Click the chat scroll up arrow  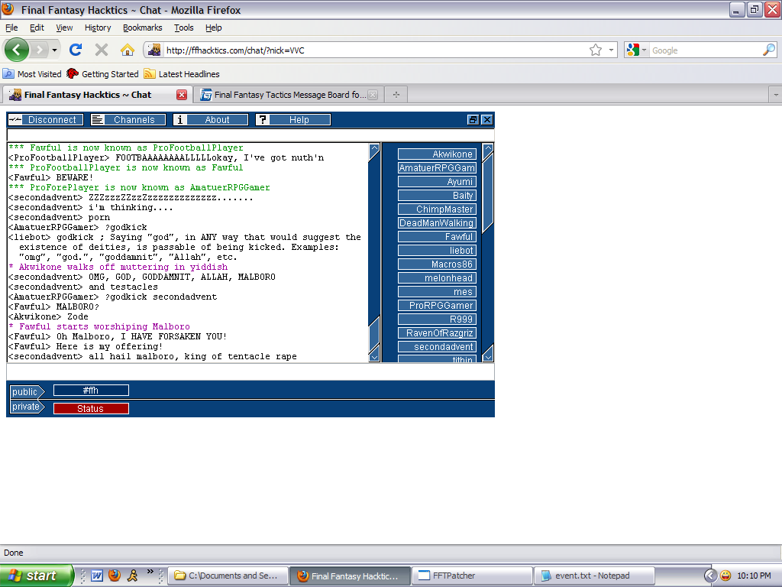point(374,148)
